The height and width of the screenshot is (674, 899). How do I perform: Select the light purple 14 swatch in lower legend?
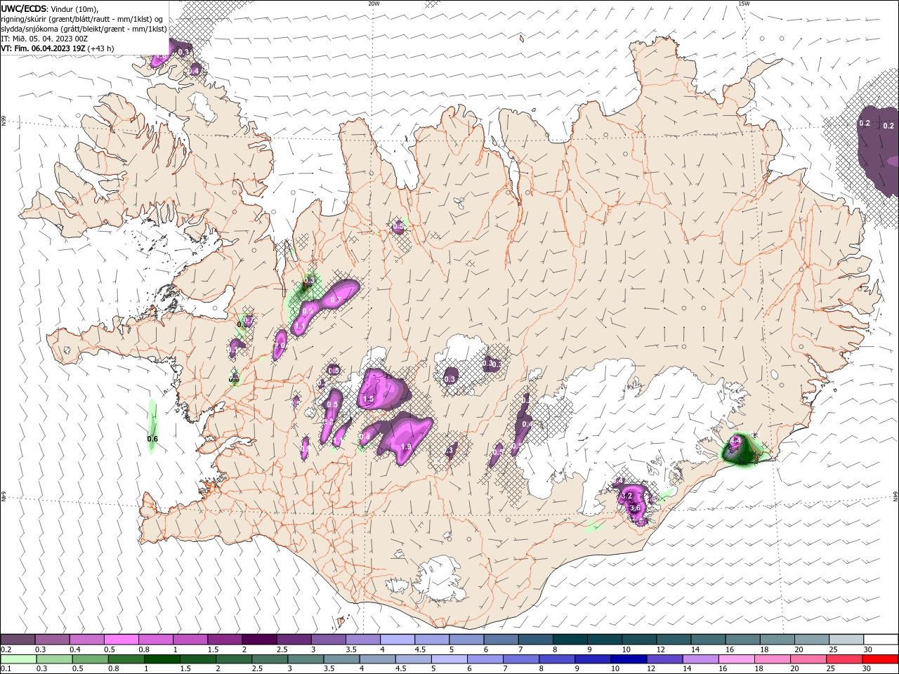pyautogui.click(x=700, y=659)
